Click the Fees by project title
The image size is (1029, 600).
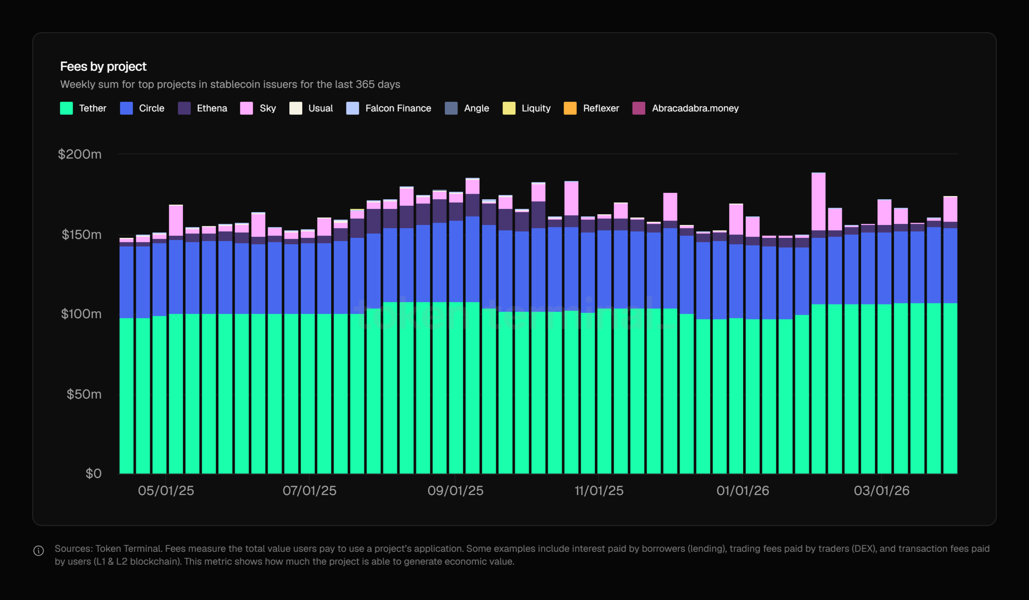(x=103, y=66)
